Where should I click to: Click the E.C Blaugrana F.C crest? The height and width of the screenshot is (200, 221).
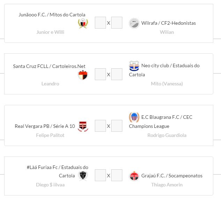click(134, 117)
